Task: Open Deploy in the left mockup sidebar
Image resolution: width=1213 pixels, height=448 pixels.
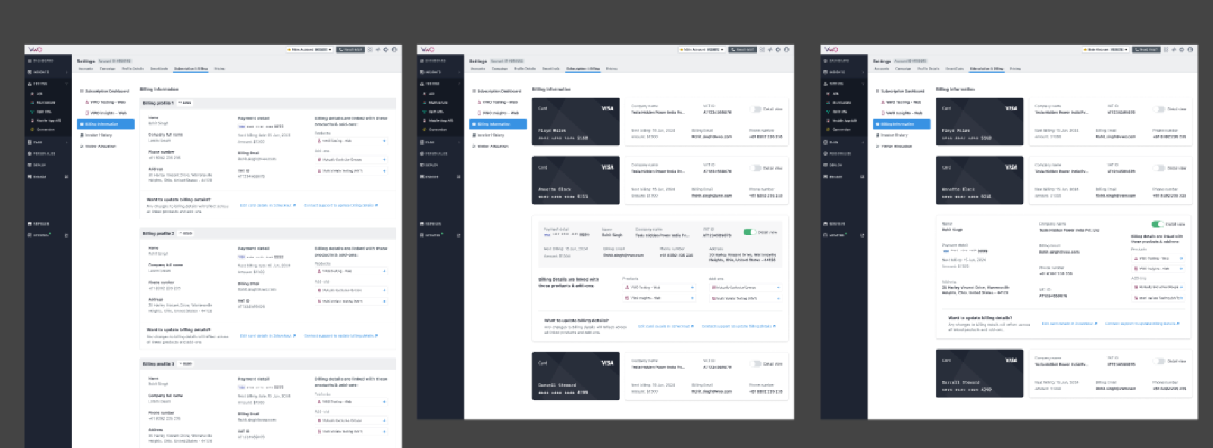Action: [38, 165]
